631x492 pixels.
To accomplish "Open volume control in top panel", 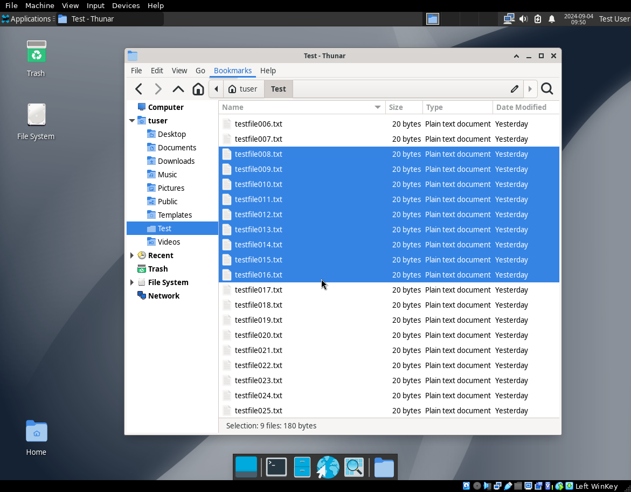I will click(524, 19).
